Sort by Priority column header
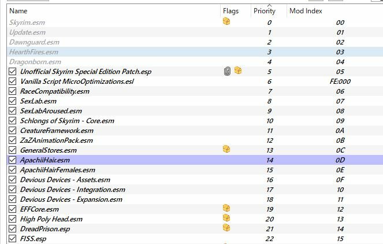Screen dimensions: 383x244 [x=265, y=11]
